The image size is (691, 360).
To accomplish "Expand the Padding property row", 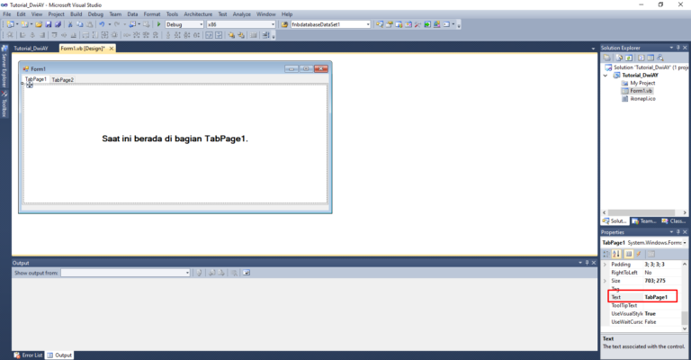I will [x=605, y=265].
